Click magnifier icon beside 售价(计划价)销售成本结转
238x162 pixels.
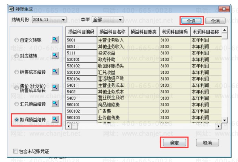55,87
